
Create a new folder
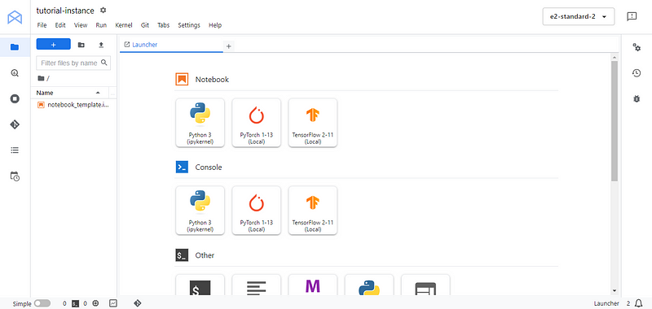click(x=81, y=45)
